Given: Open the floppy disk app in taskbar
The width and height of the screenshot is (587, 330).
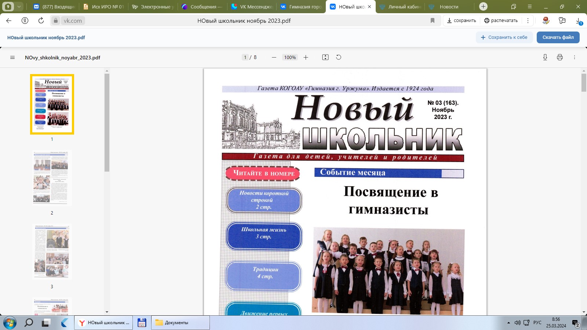Looking at the screenshot, I should click(x=142, y=323).
